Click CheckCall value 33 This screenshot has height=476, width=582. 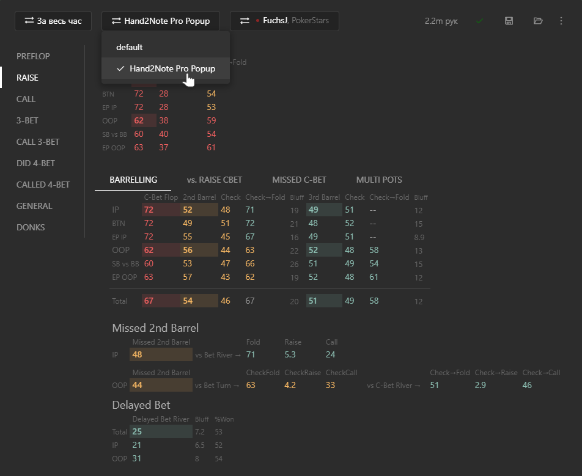[x=330, y=385]
